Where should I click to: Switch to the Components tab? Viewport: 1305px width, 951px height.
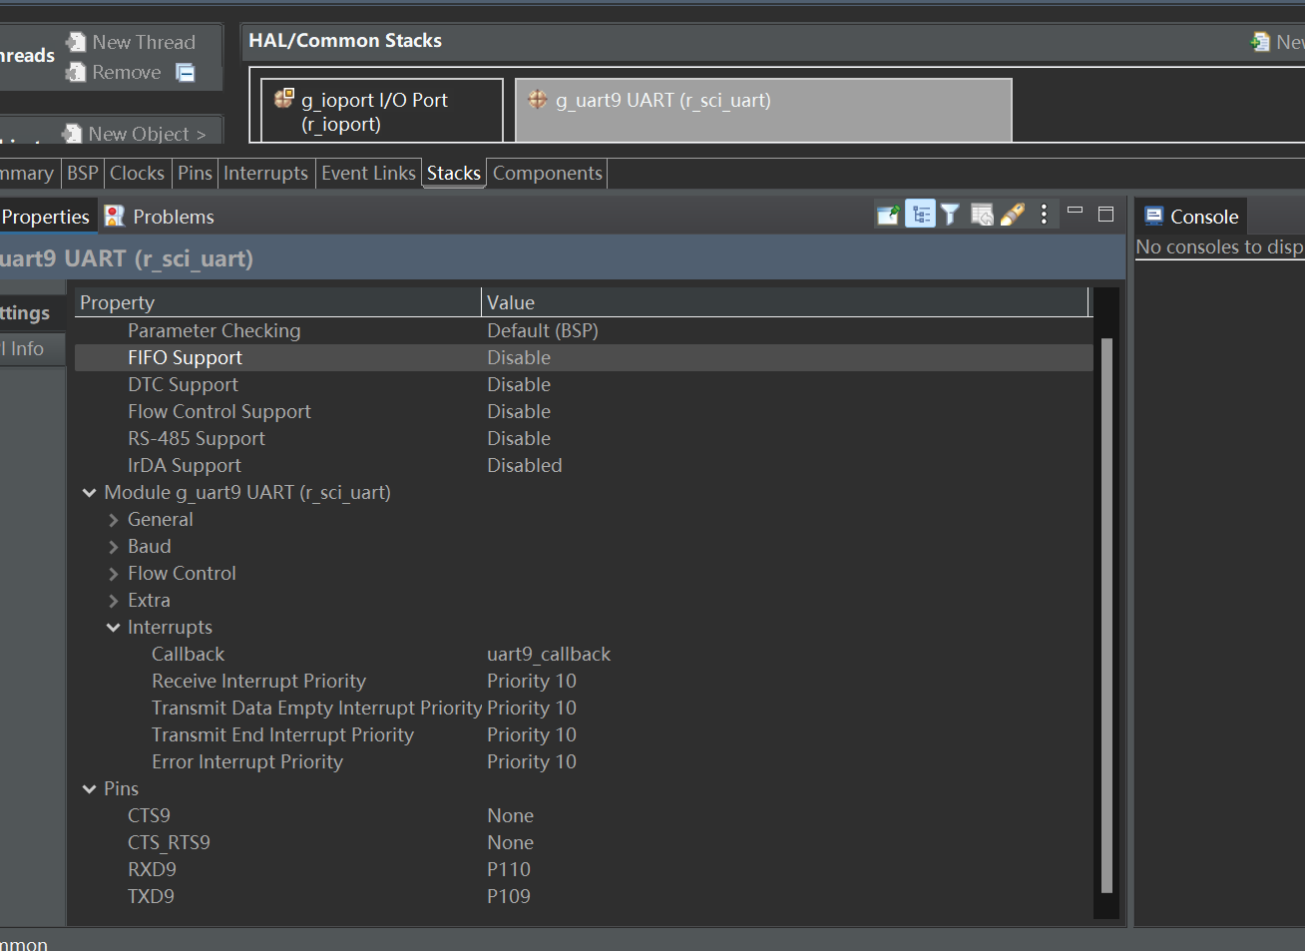(x=548, y=173)
